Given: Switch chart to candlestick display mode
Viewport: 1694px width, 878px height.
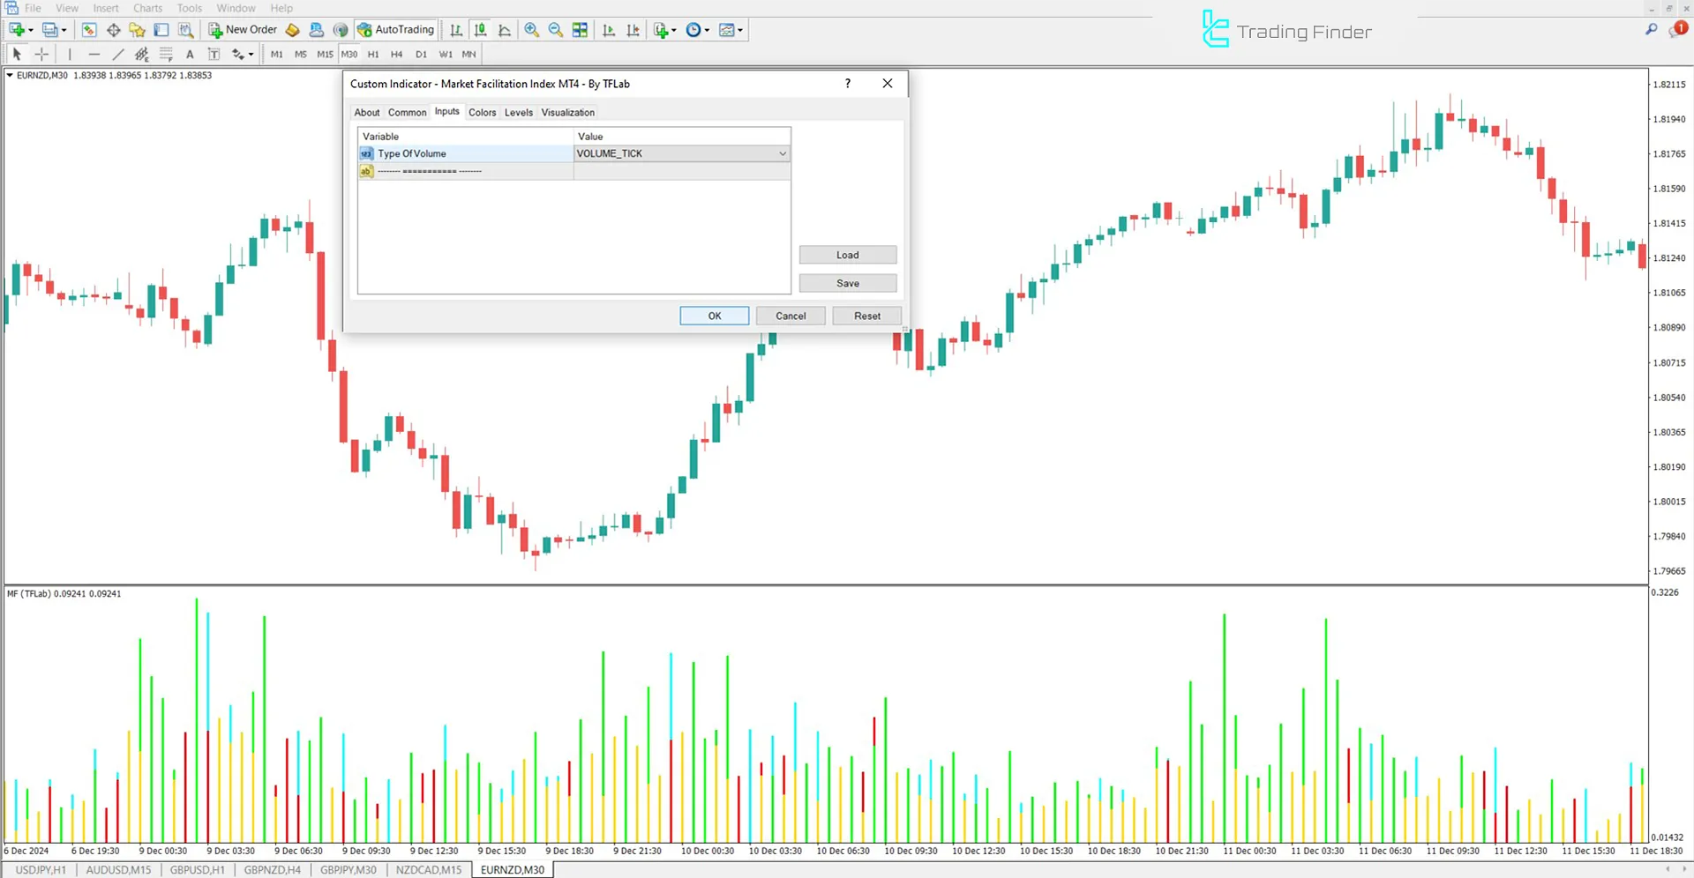Looking at the screenshot, I should (x=480, y=29).
